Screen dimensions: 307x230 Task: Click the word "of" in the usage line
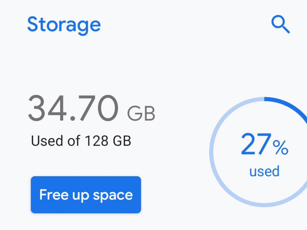coord(74,141)
